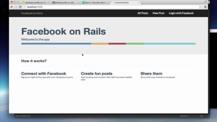Close the FacebookOnRails tab
The width and height of the screenshot is (217, 122).
(138, 3)
